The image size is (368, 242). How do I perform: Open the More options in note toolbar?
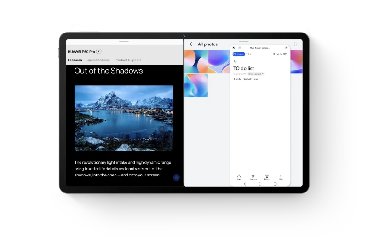coord(281,176)
